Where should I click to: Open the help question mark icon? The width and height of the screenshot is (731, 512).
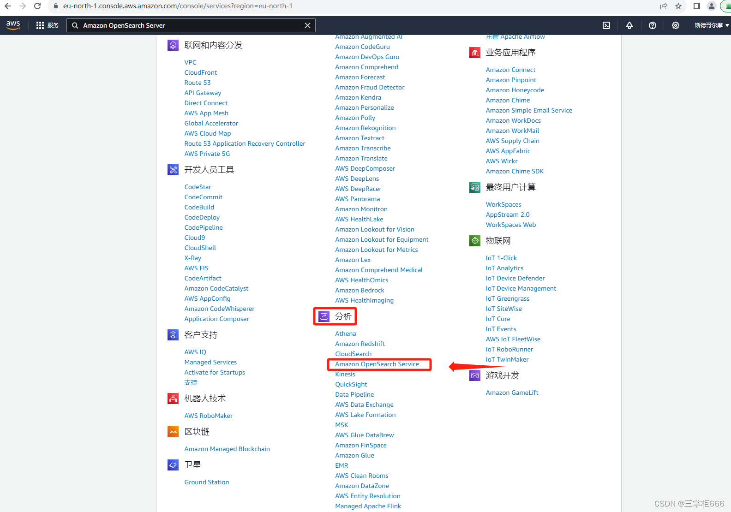(x=653, y=25)
